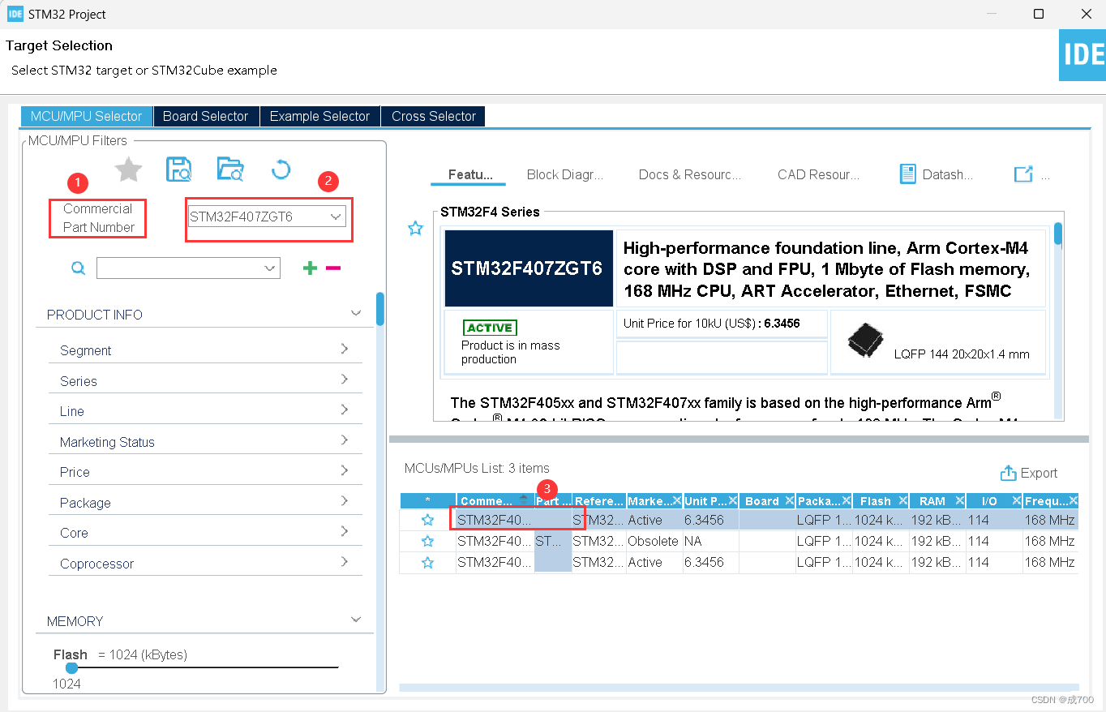Click the MCU list horizontal scrollbar

[739, 688]
